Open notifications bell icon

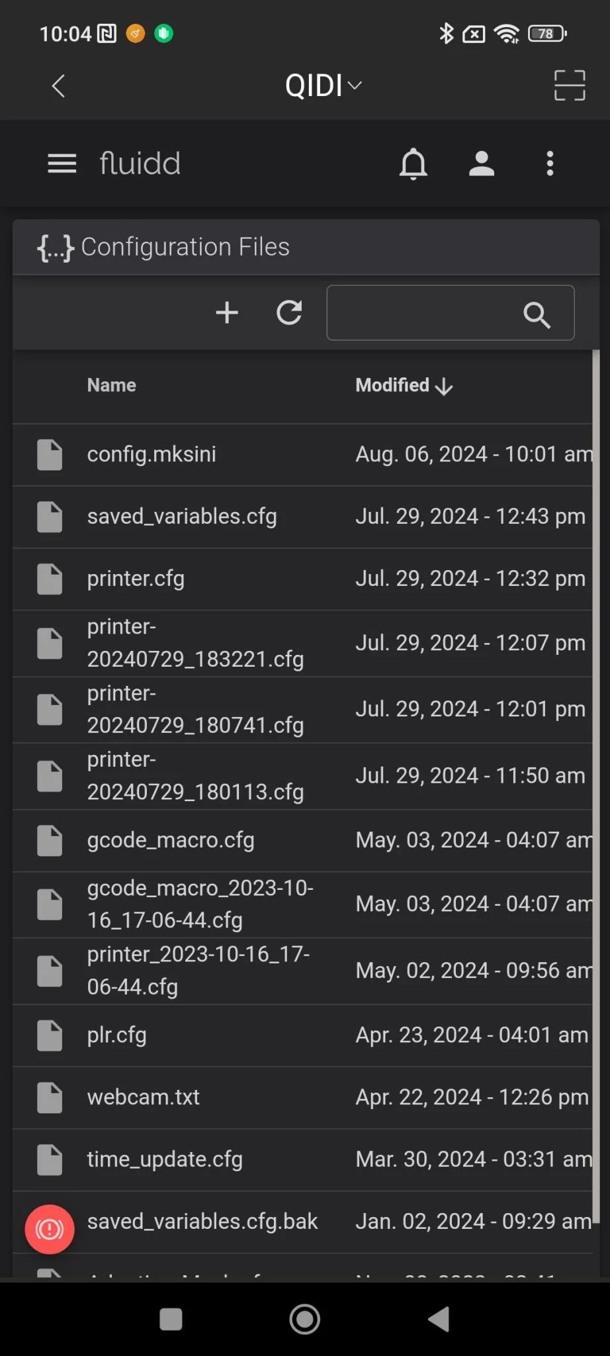click(x=414, y=164)
